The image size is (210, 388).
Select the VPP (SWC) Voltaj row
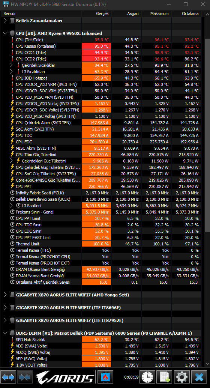(101, 359)
